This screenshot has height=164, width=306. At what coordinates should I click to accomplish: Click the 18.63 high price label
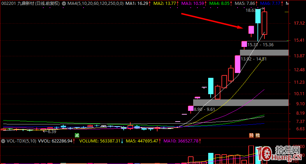point(250,10)
